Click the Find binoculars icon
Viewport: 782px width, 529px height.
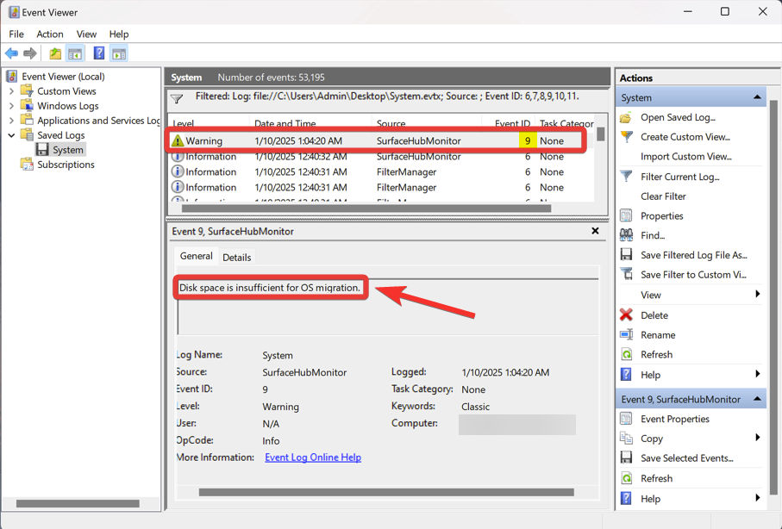[626, 235]
